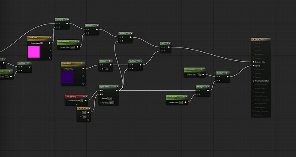Select the M_Portal_Core result node title

click(x=258, y=39)
